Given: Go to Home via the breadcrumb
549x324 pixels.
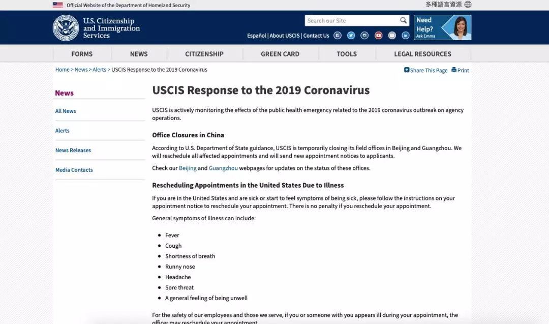Looking at the screenshot, I should (63, 70).
